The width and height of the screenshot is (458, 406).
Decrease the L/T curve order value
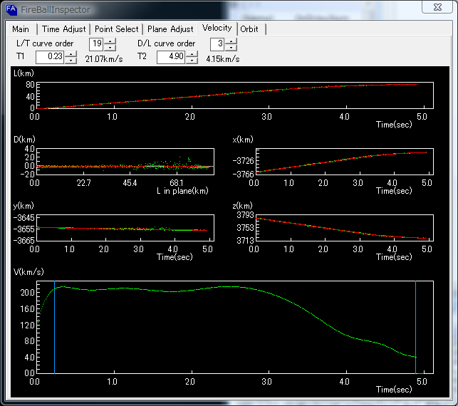(110, 47)
